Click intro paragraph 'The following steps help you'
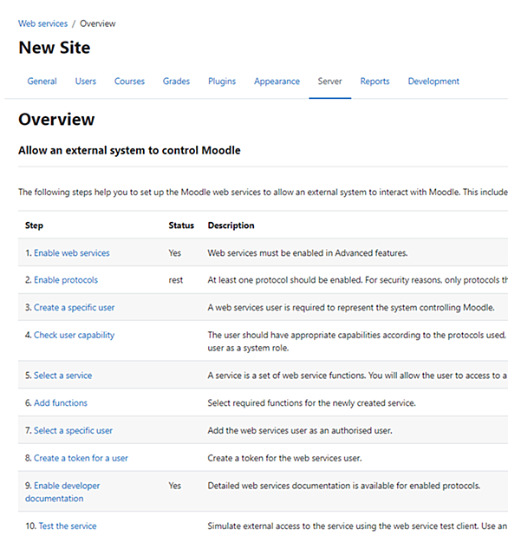Screen dimensions: 508x549 [x=263, y=192]
